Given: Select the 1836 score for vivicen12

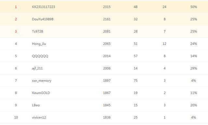Looking at the screenshot, I should 107,118.
